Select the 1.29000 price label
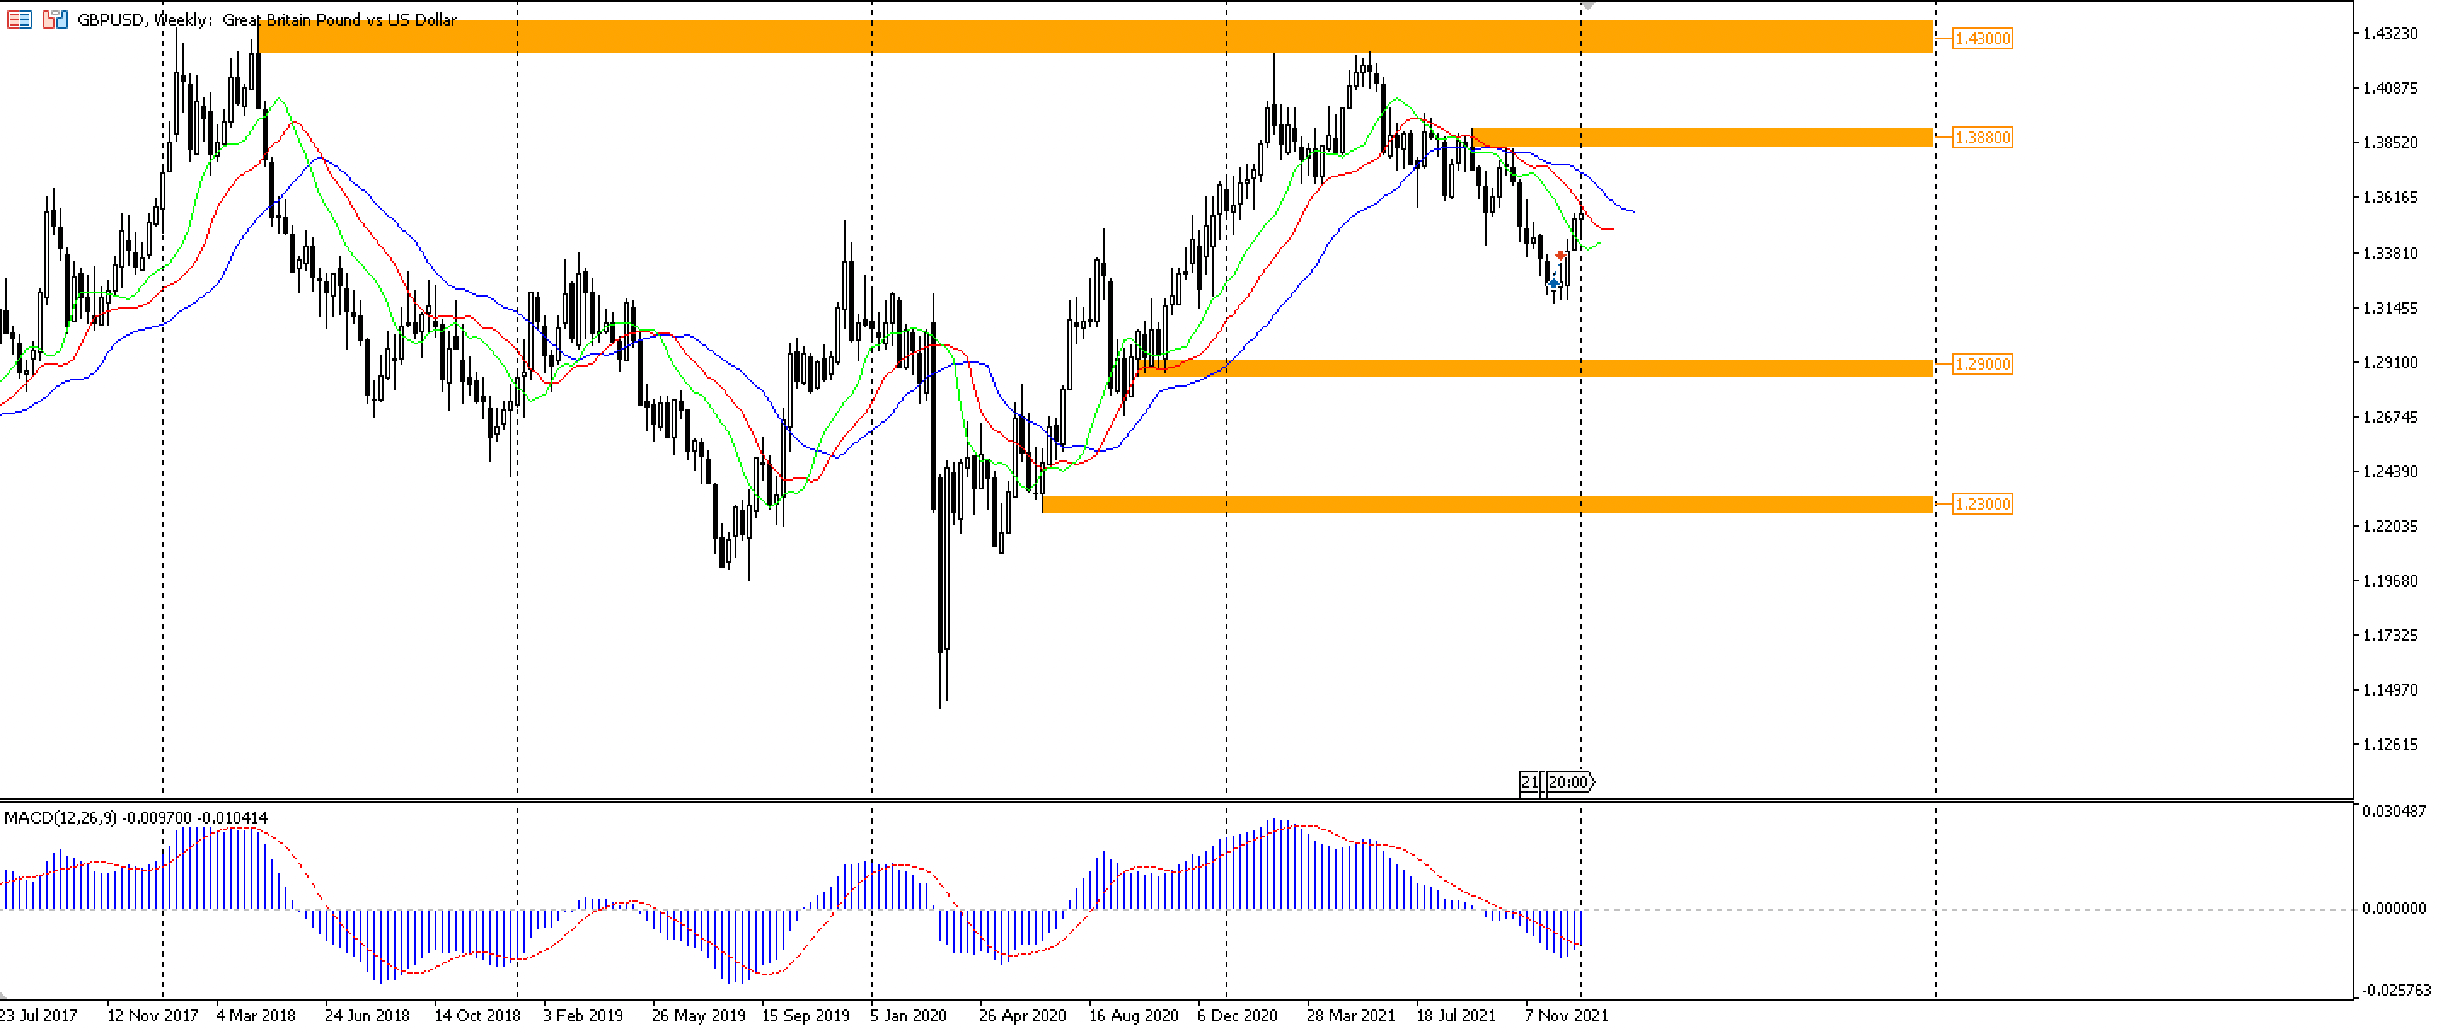This screenshot has height=1035, width=2443. pyautogui.click(x=1982, y=364)
